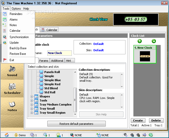Viewport: 169px width, 138px height.
Task: Edit the clock name field
Action: pyautogui.click(x=59, y=53)
